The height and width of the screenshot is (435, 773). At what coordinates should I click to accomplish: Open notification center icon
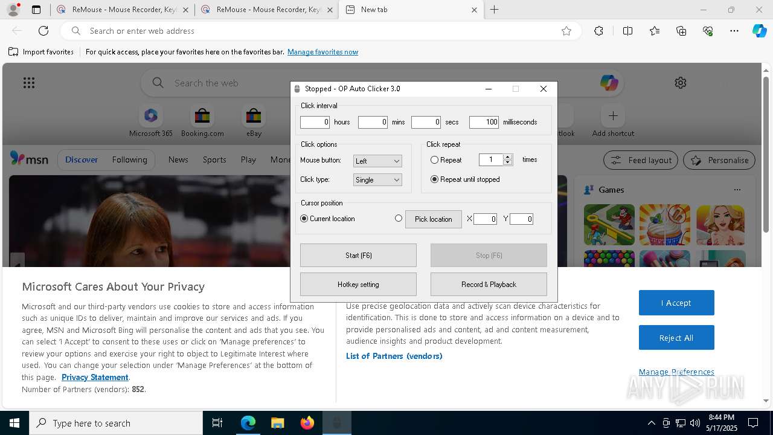(753, 423)
